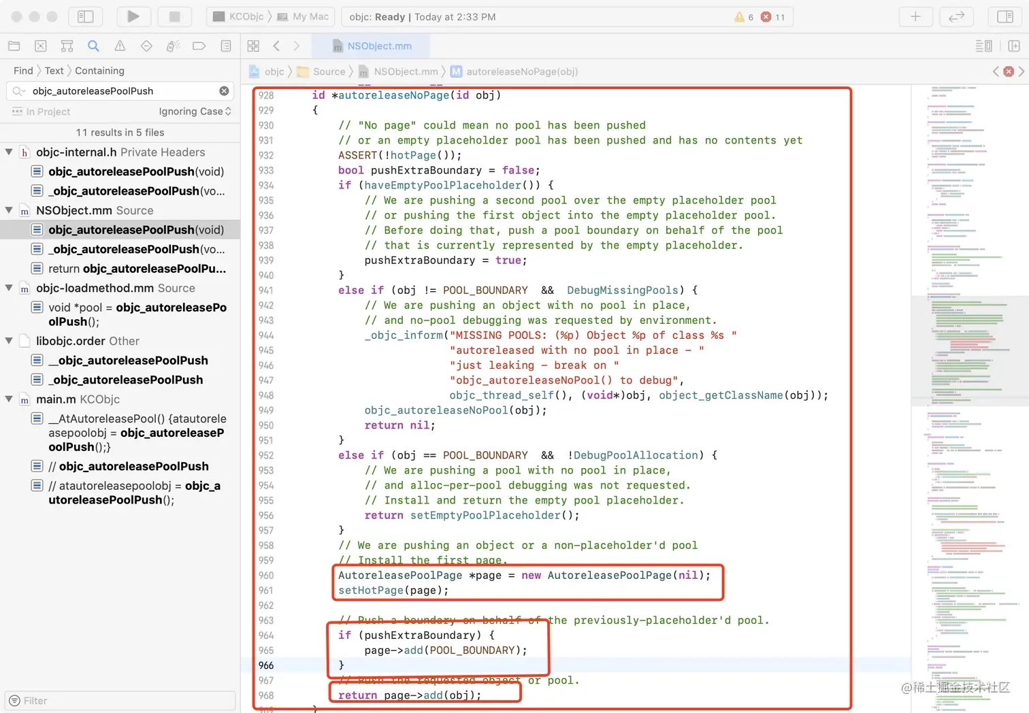Collapse the main.m results group
Viewport: 1029px width, 713px height.
pyautogui.click(x=9, y=399)
